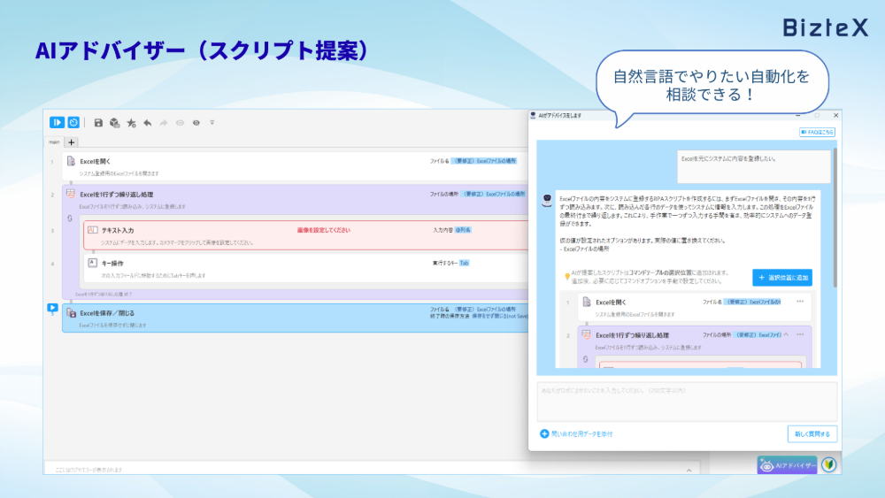Open more options on suggested 'Excelを開く' row
Screen dimensions: 885x498
(800, 302)
